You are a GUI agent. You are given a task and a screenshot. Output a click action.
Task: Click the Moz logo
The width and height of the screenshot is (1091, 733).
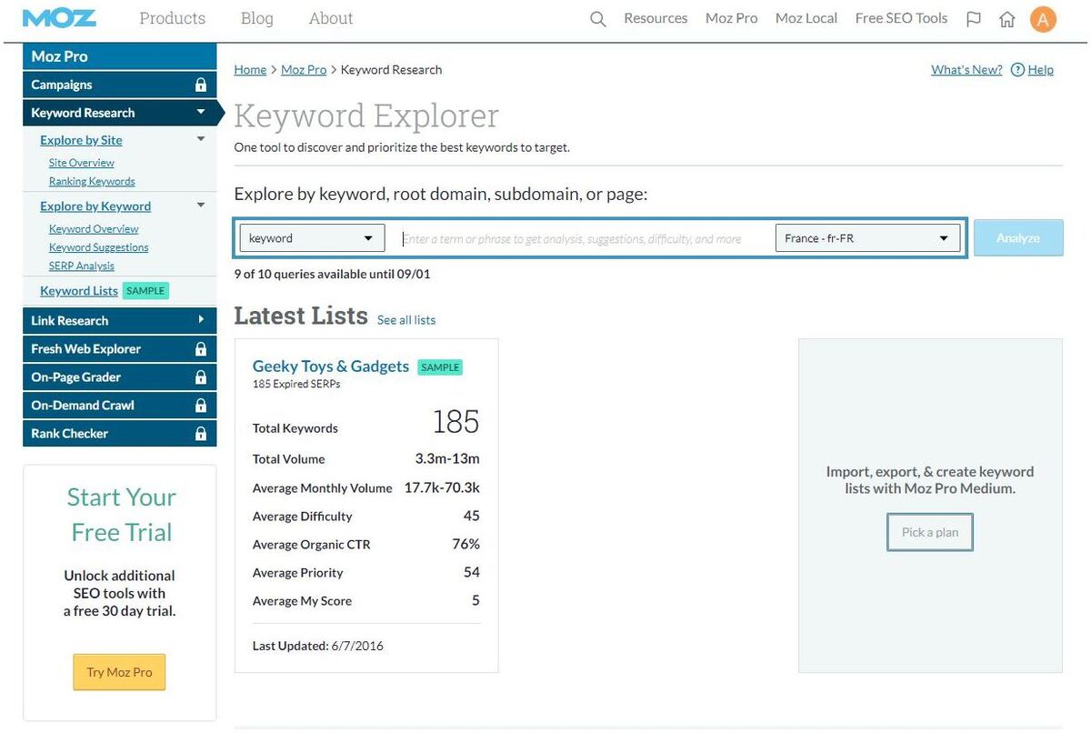(x=59, y=18)
